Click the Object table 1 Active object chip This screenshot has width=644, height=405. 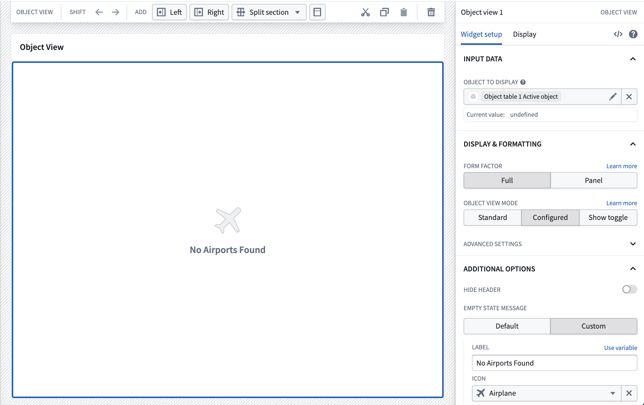point(521,97)
